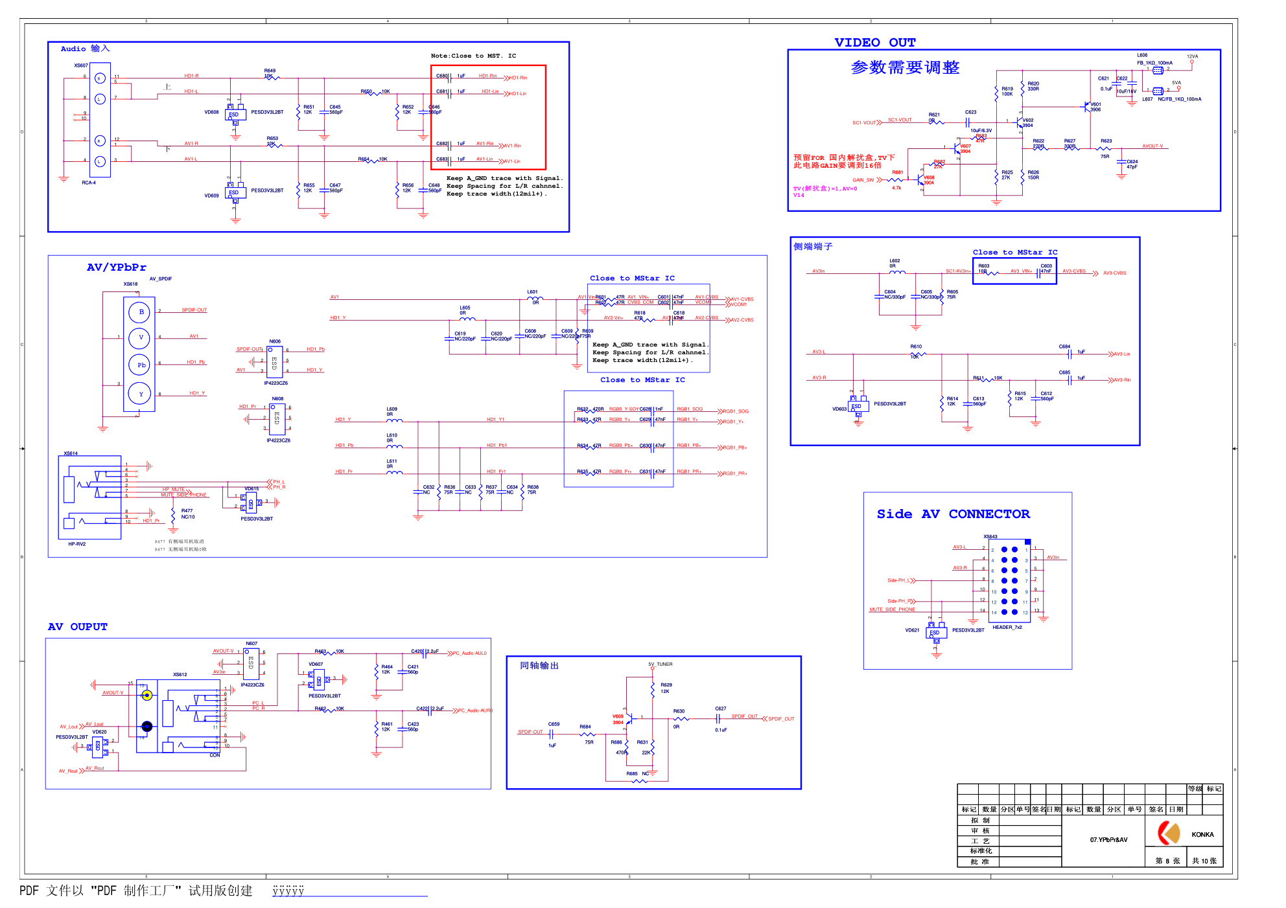The image size is (1286, 908).
Task: Click the V609 3904 transistor symbol
Action: pos(629,718)
